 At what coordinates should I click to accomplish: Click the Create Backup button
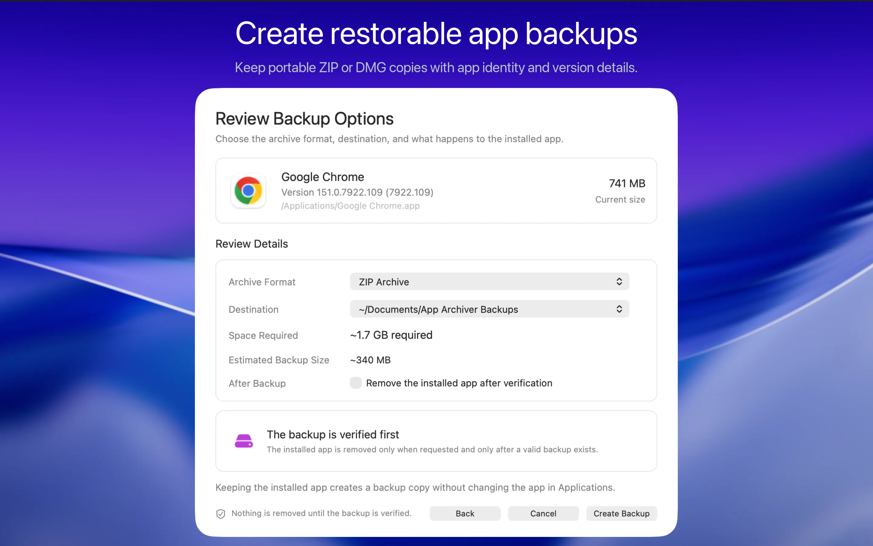pos(622,514)
